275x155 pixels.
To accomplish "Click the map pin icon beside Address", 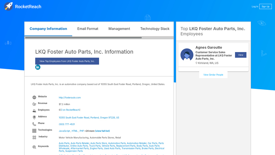I will [x=34, y=117].
